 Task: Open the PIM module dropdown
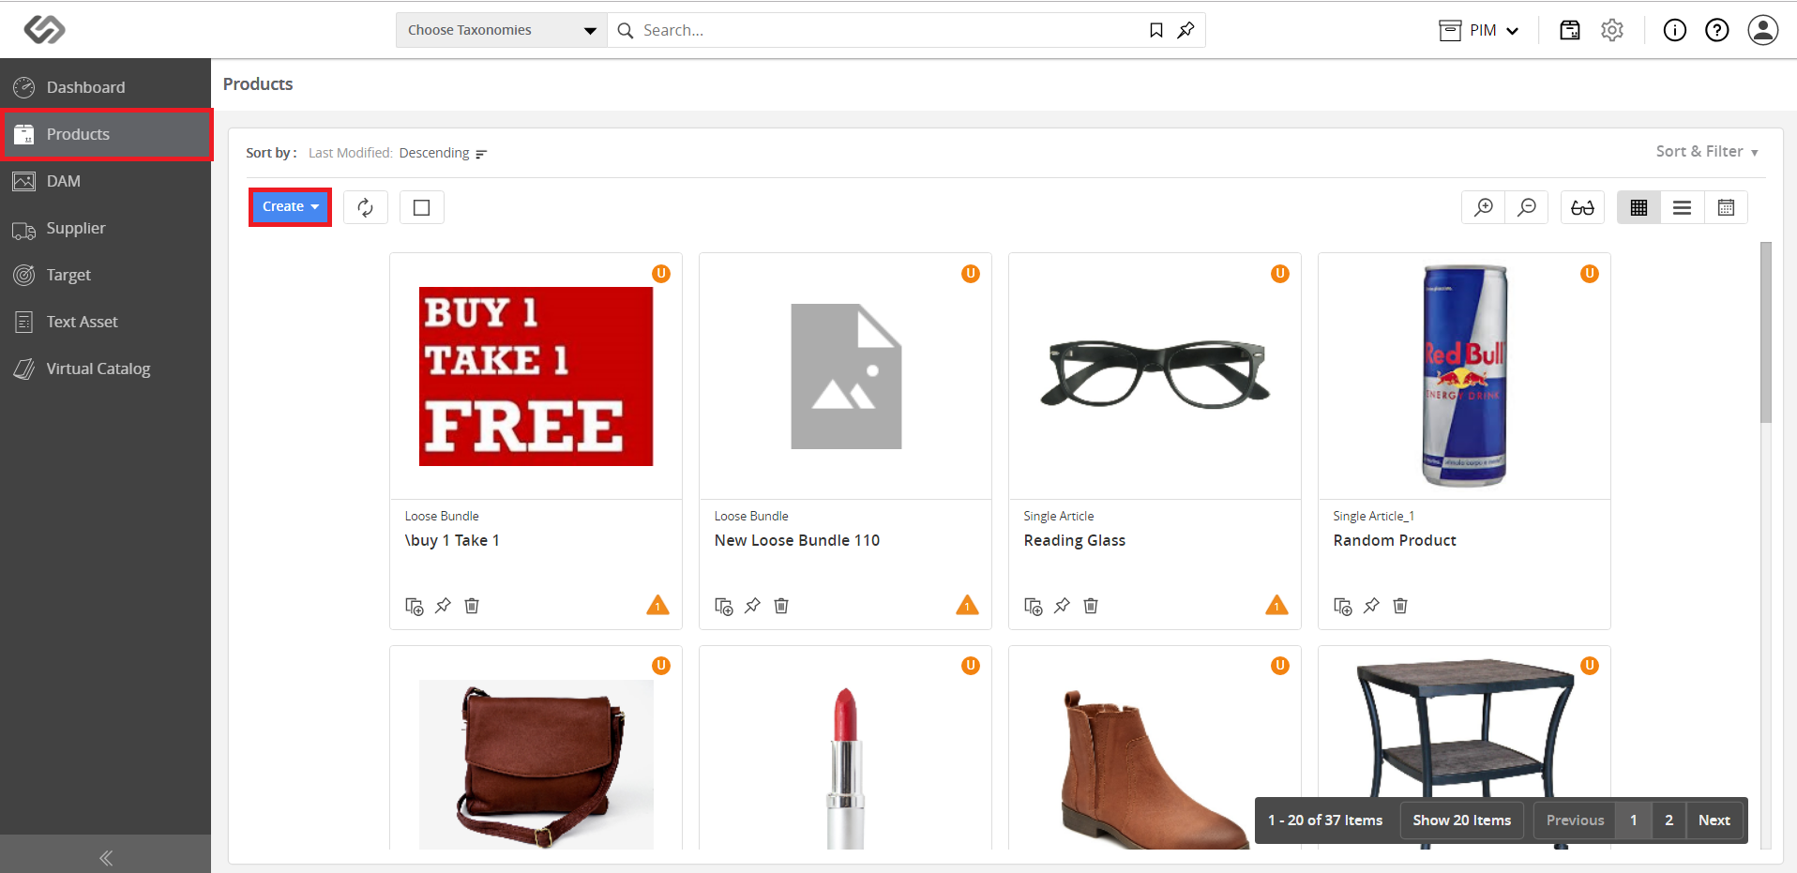[x=1479, y=30]
